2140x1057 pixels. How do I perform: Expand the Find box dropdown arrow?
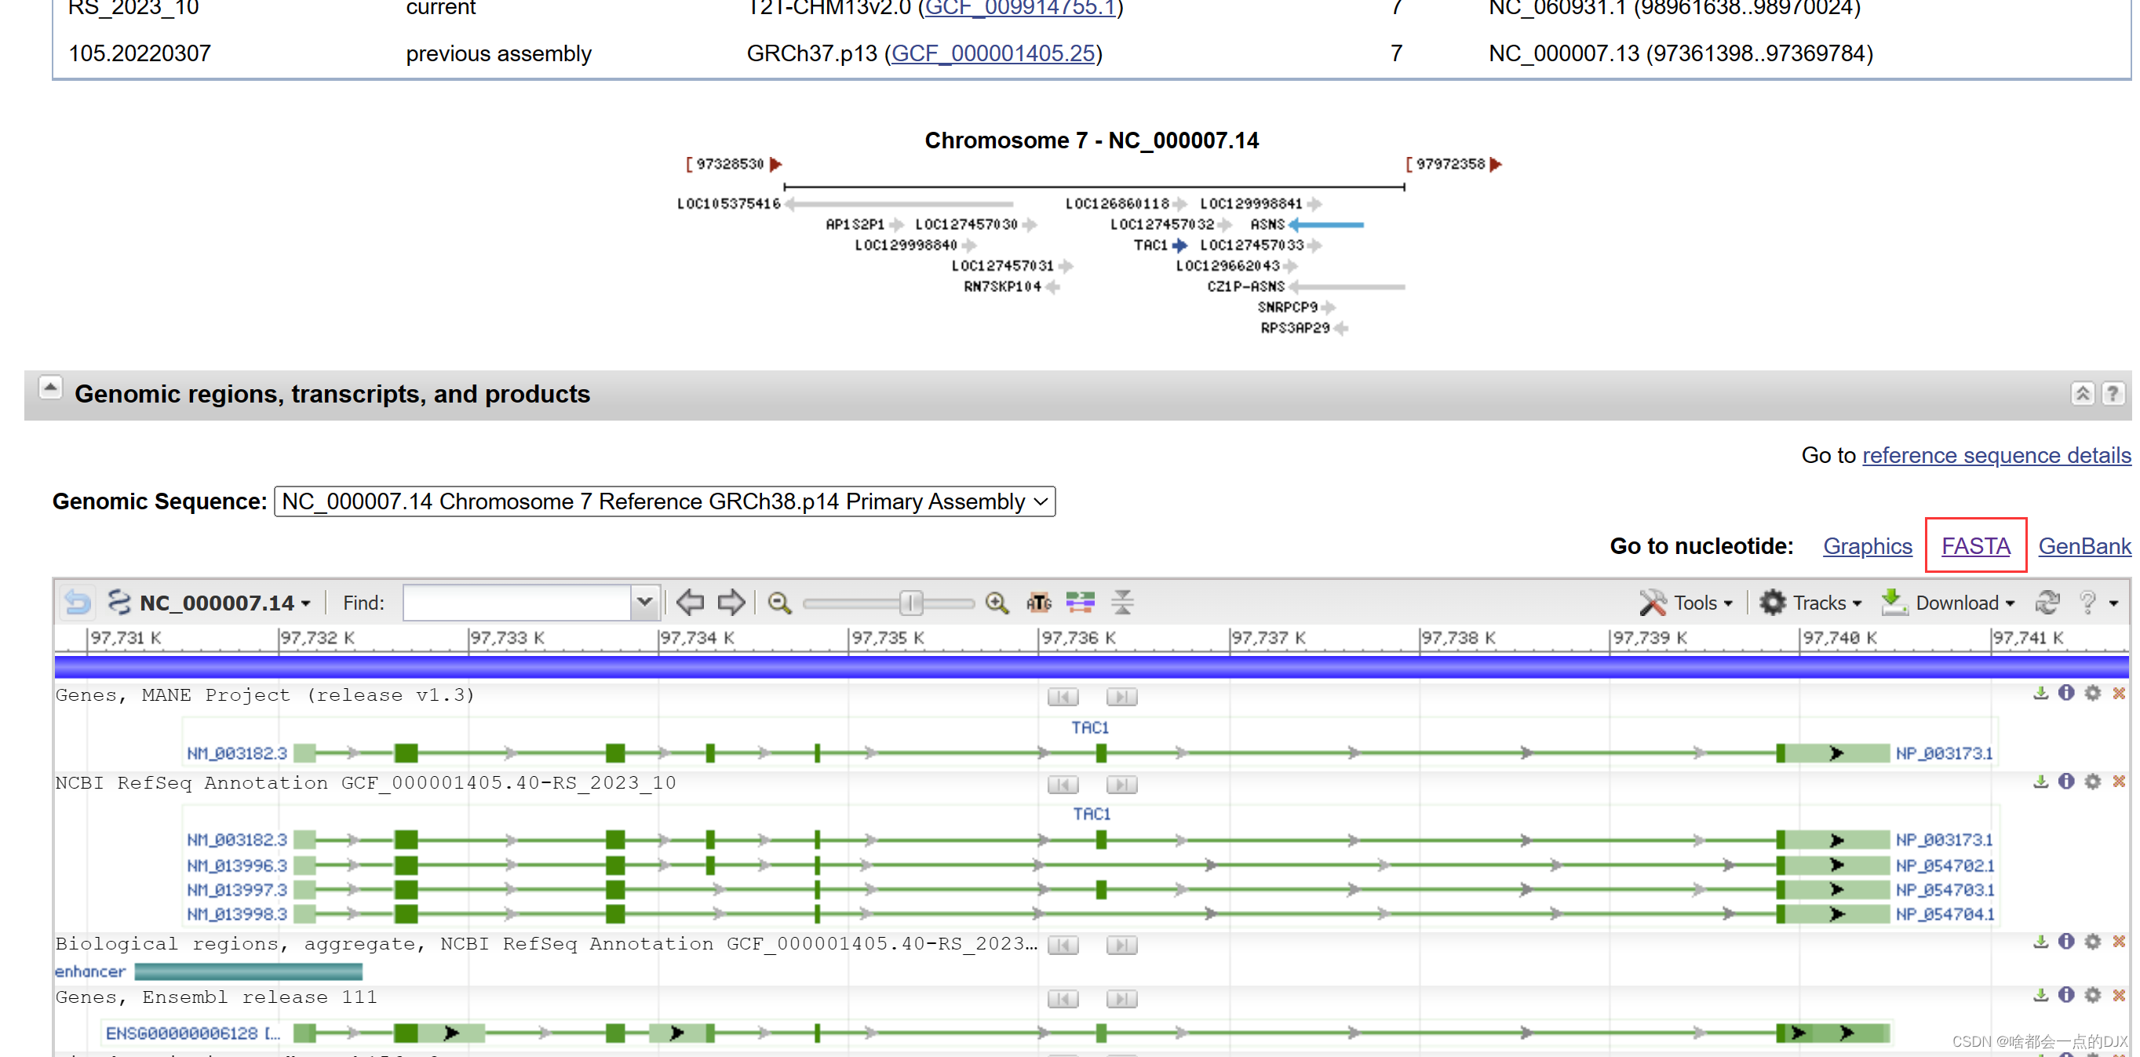click(644, 603)
